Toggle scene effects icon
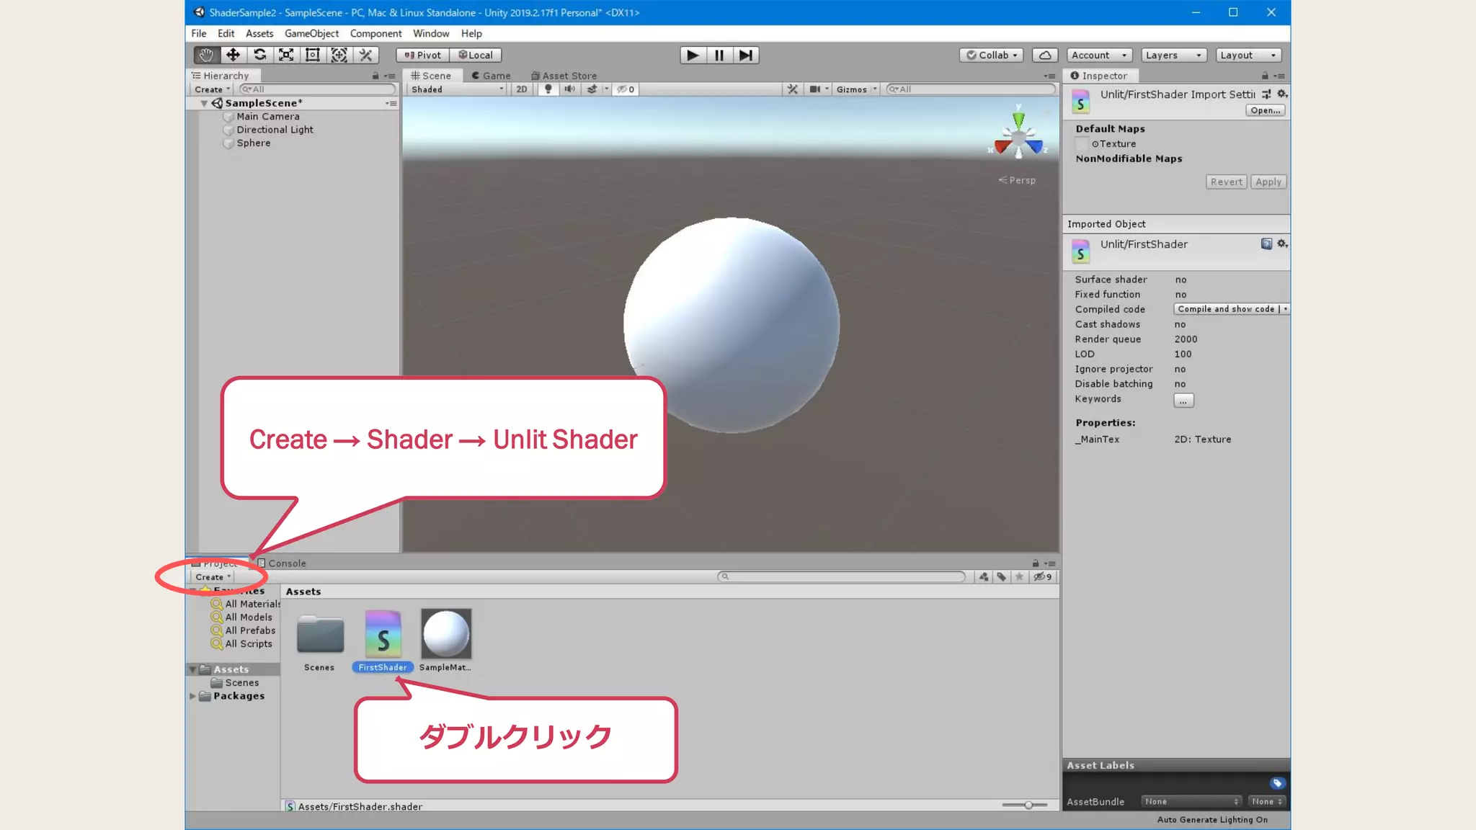1476x830 pixels. (592, 89)
